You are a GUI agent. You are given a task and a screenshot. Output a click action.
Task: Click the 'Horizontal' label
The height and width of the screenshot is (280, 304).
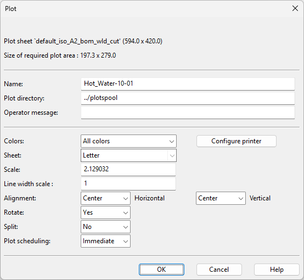[149, 198]
